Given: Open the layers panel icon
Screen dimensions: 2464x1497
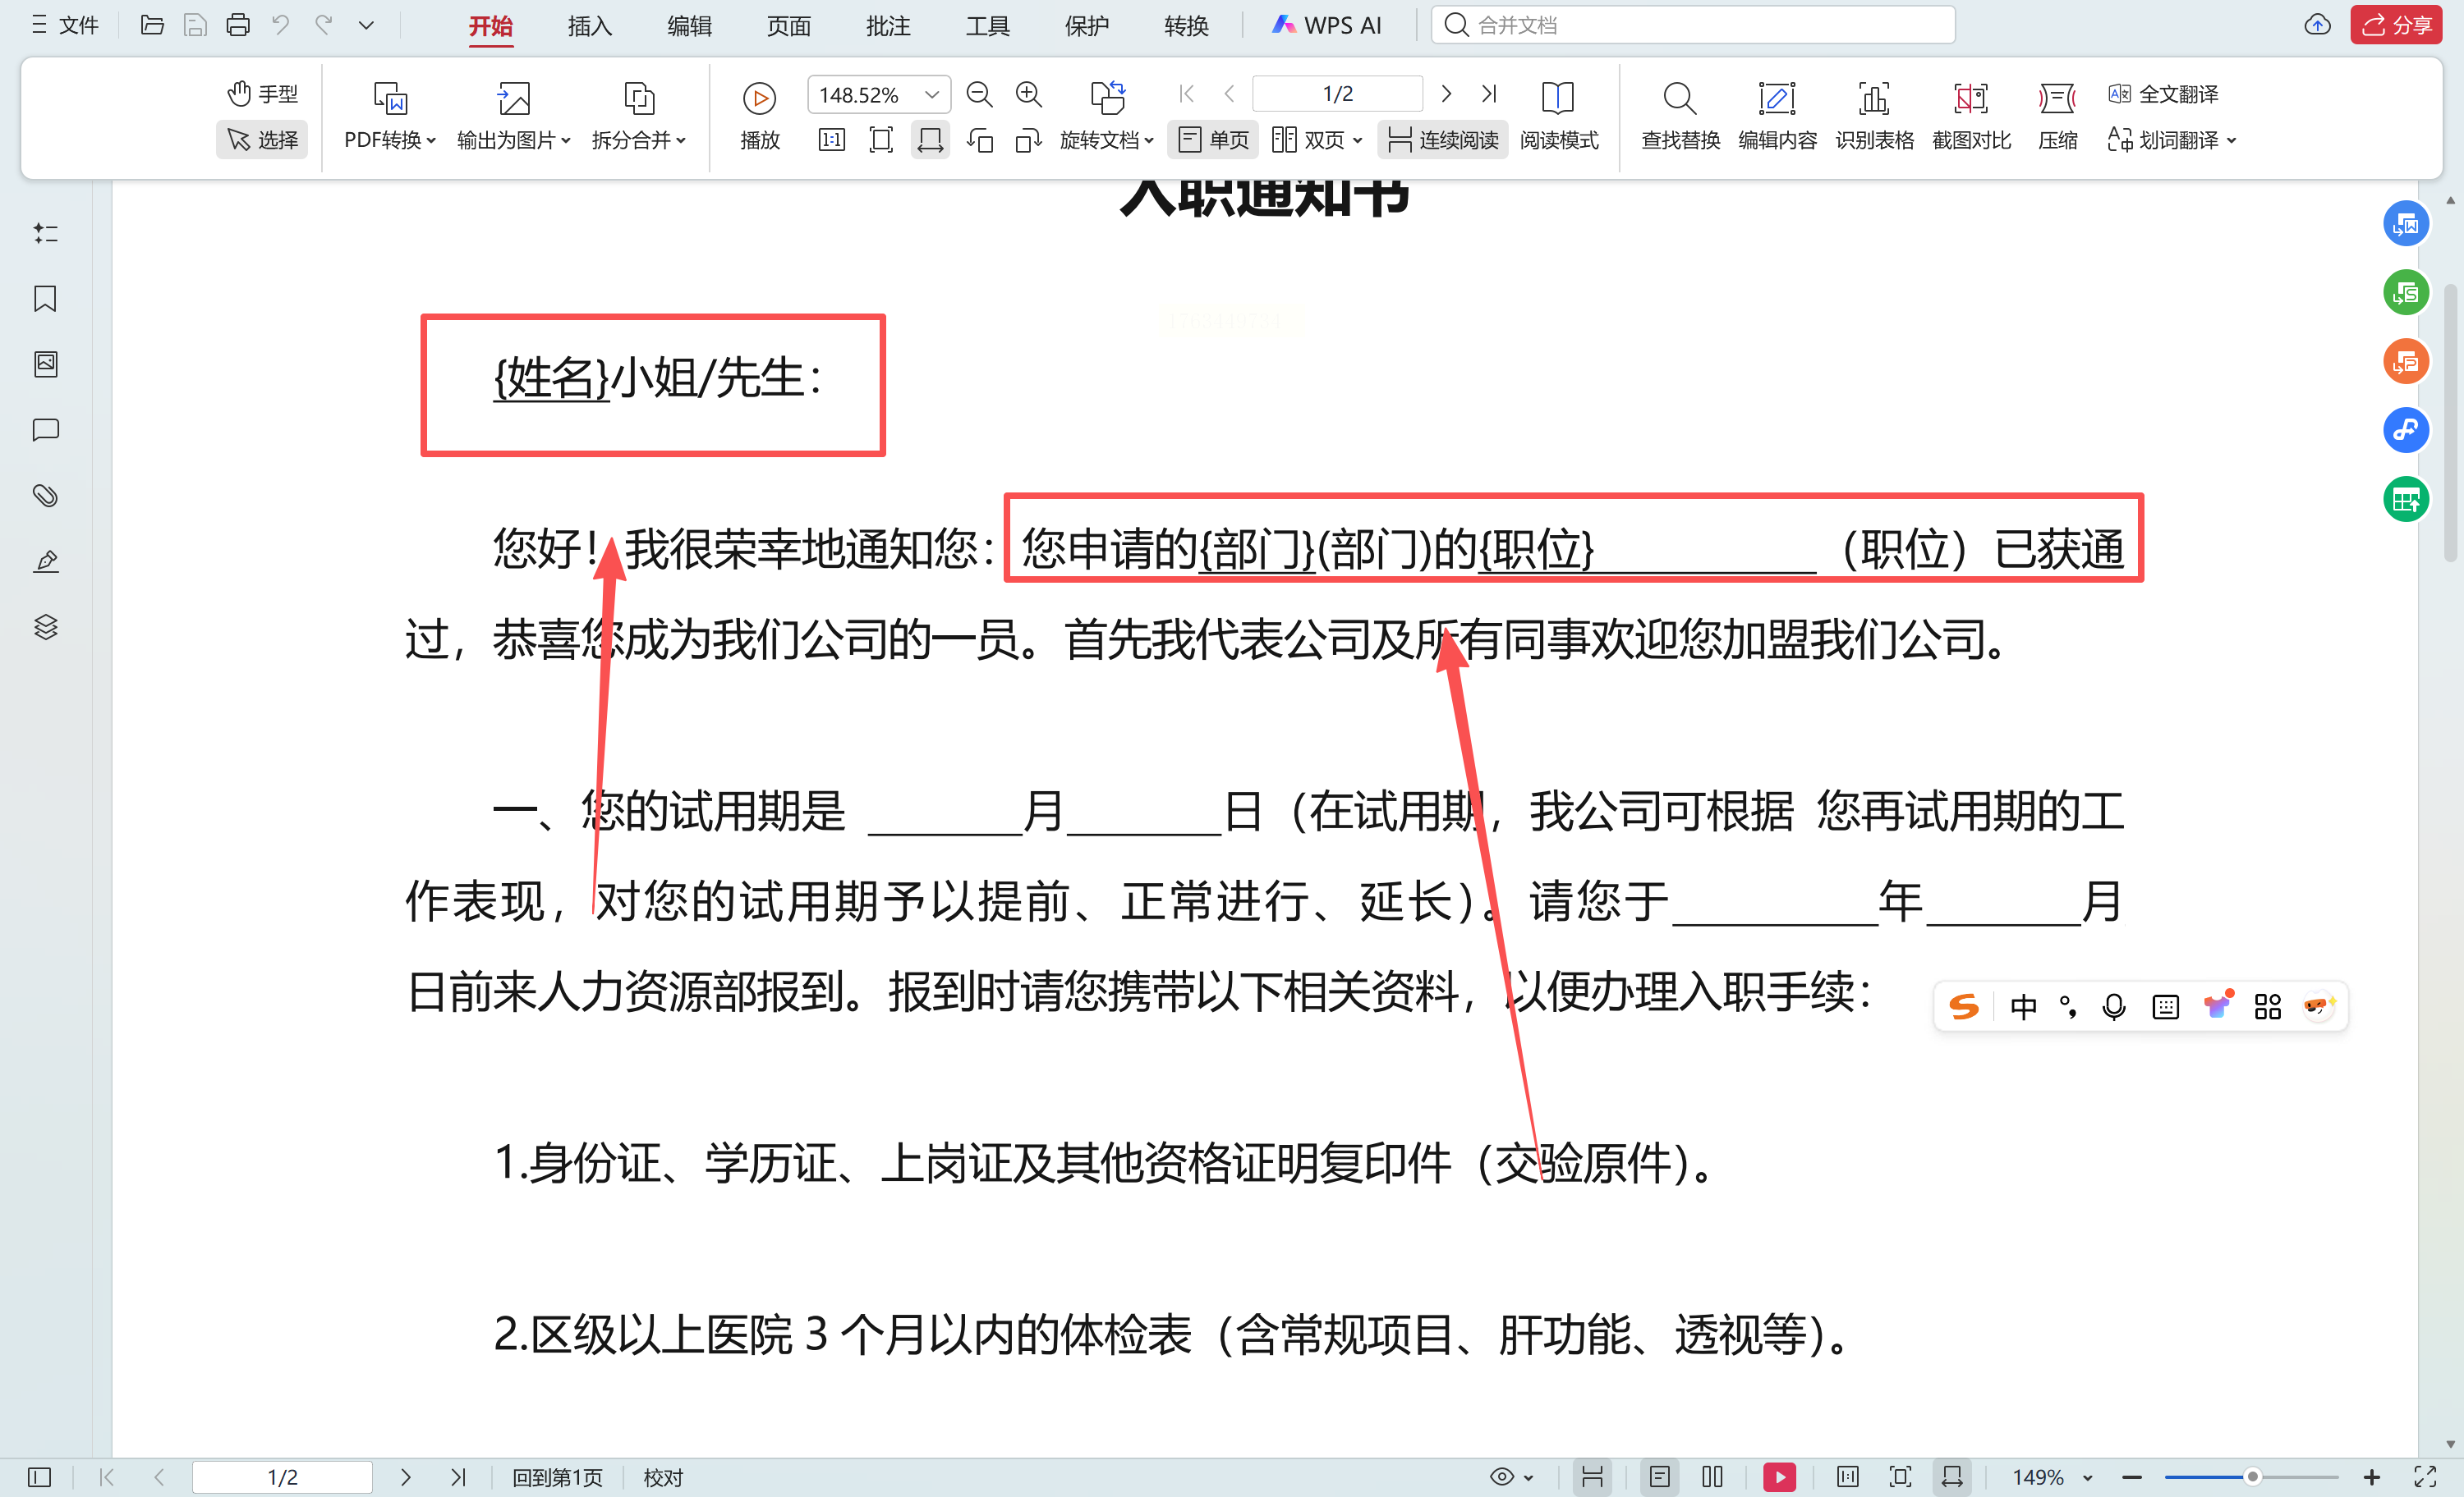Looking at the screenshot, I should tap(45, 626).
